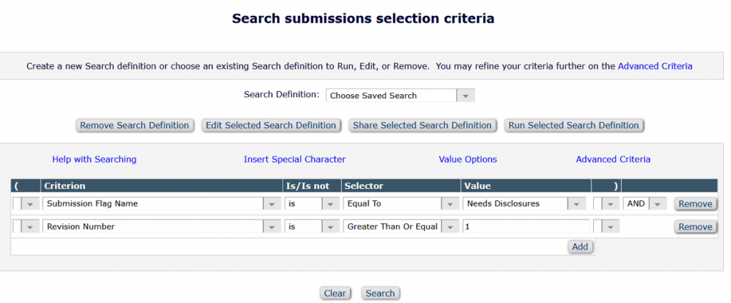Open the Choose Saved Search dropdown
The image size is (731, 303).
pos(400,96)
